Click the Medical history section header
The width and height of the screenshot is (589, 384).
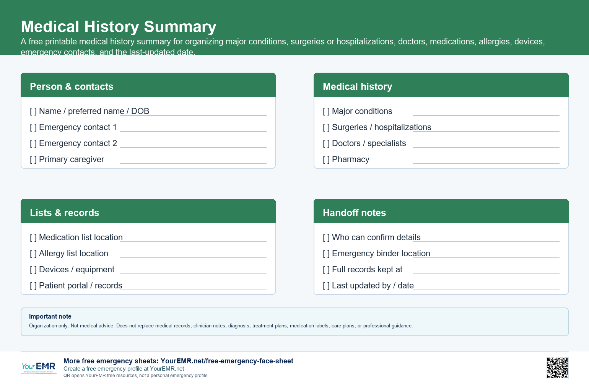point(441,85)
